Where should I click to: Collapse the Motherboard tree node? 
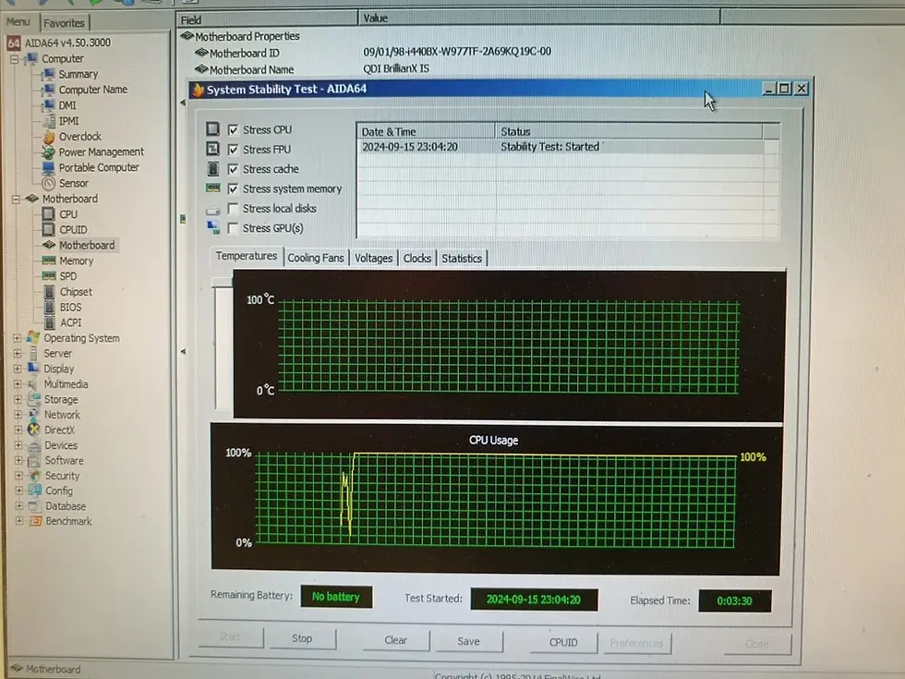click(16, 200)
